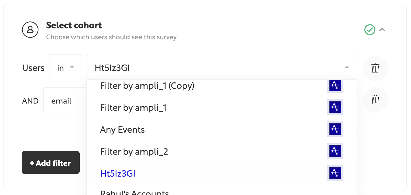Delete the Users cohort filter row
The image size is (411, 195).
[x=375, y=68]
